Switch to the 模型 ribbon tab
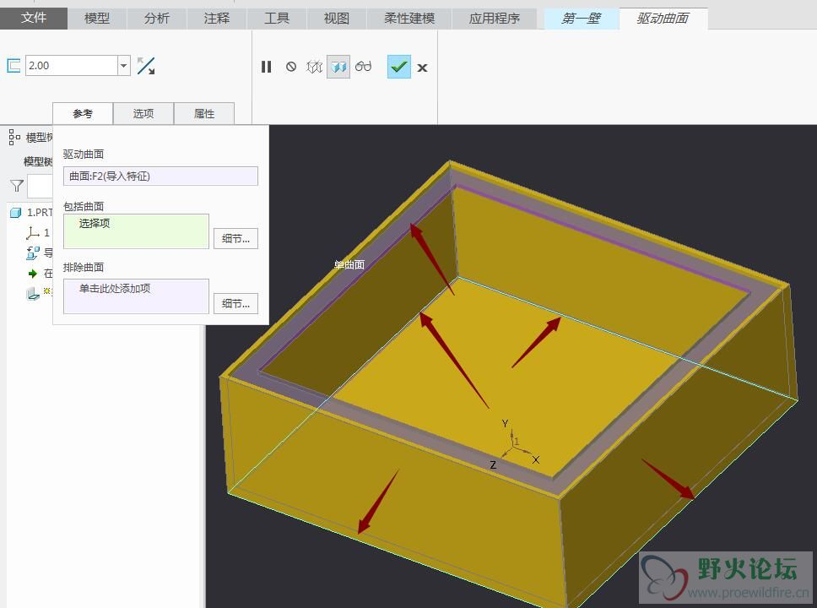The image size is (817, 608). pos(97,19)
